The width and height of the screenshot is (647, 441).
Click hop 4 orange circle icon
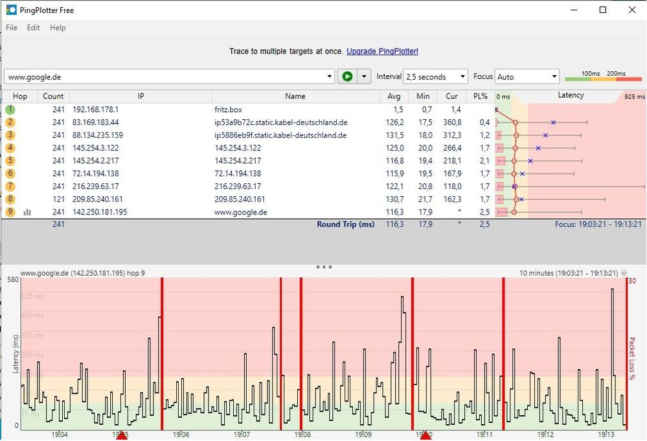point(10,148)
